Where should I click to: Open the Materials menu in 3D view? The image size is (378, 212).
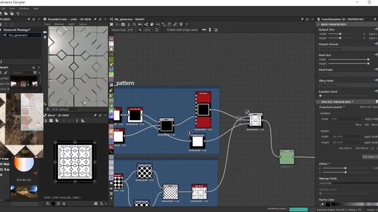[x=59, y=24]
